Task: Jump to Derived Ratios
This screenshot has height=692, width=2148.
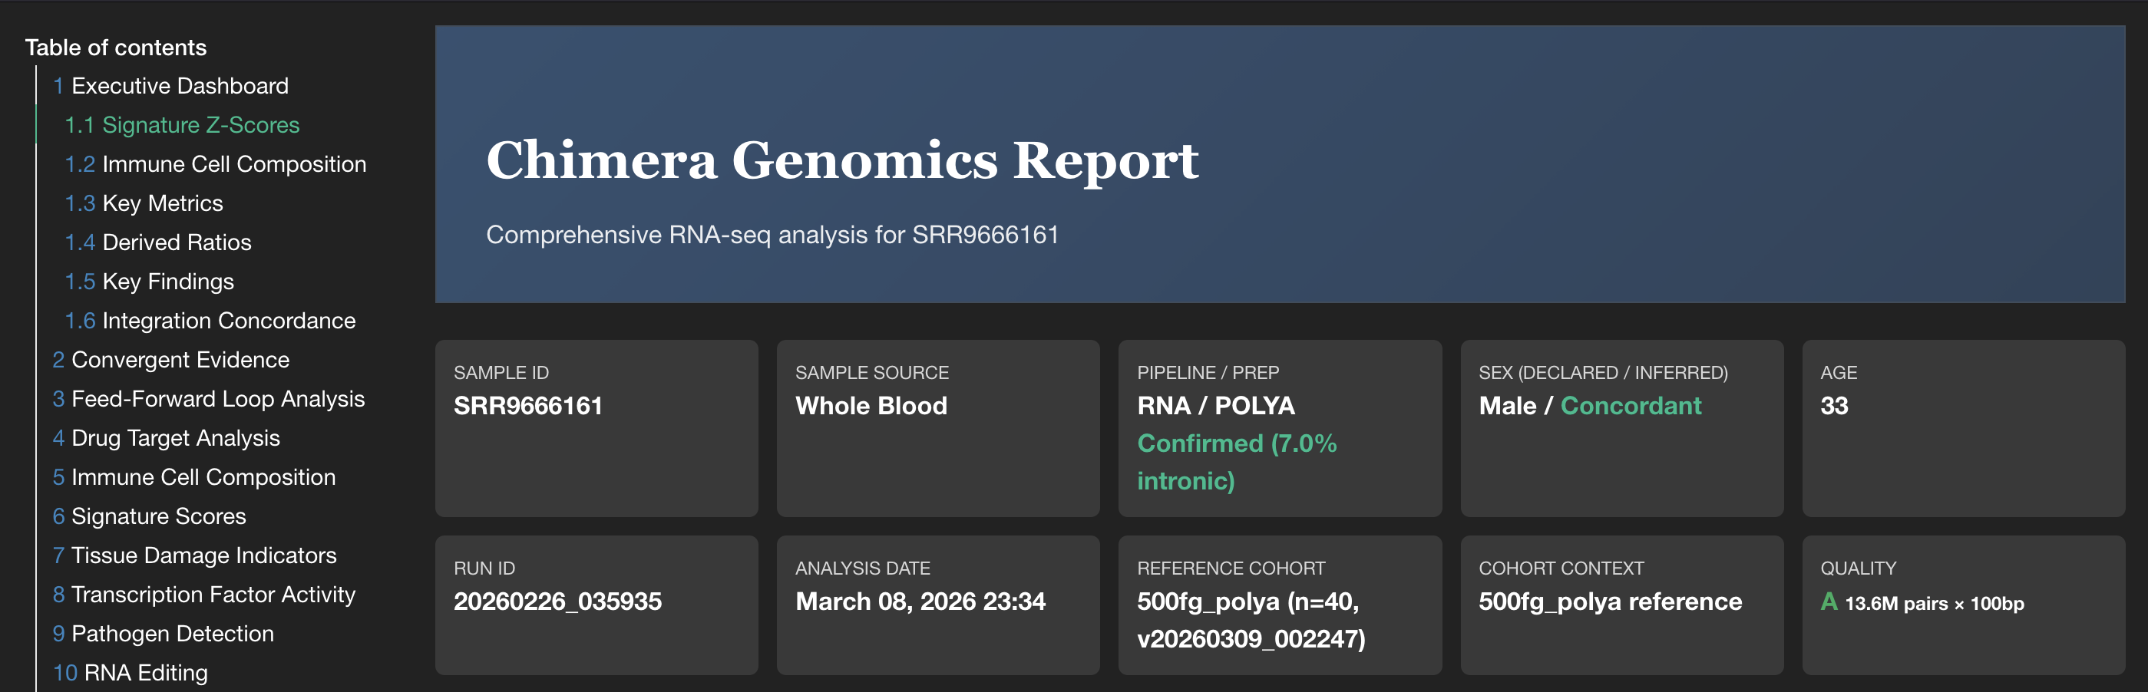Action: pyautogui.click(x=177, y=242)
